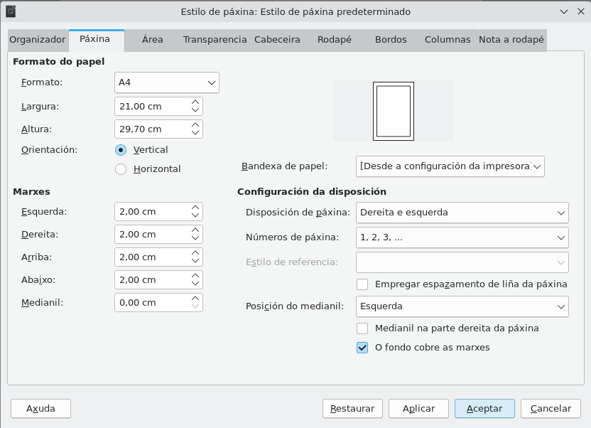
Task: Switch to the Columnas tab
Action: tap(448, 40)
